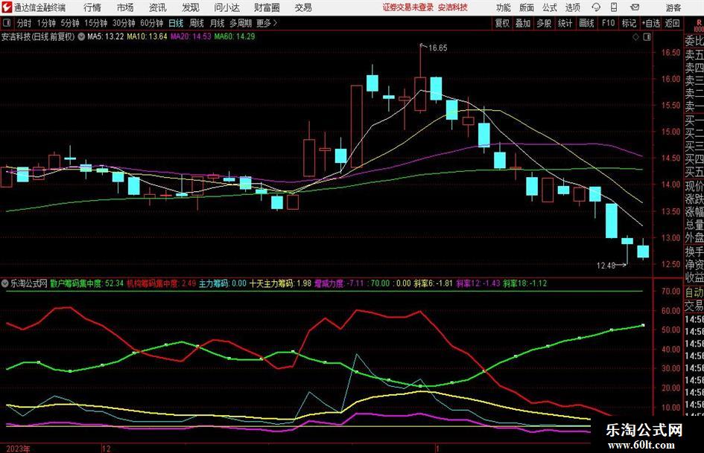Click the 安洁科技 stock name link
Screen dimensions: 704x453
453,7
